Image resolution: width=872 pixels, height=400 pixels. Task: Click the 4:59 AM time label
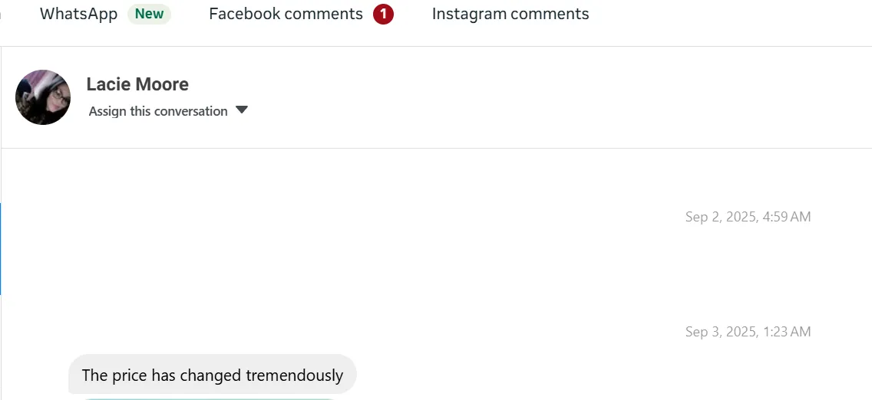point(786,217)
